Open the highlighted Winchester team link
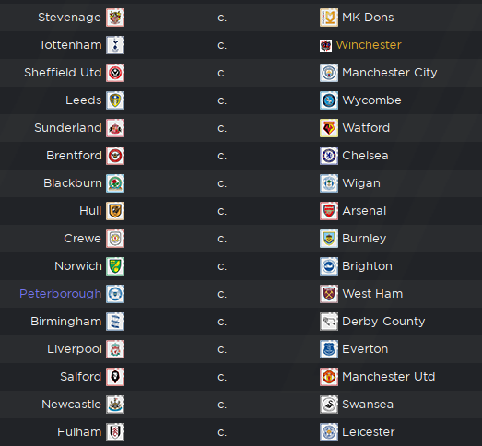 tap(369, 45)
